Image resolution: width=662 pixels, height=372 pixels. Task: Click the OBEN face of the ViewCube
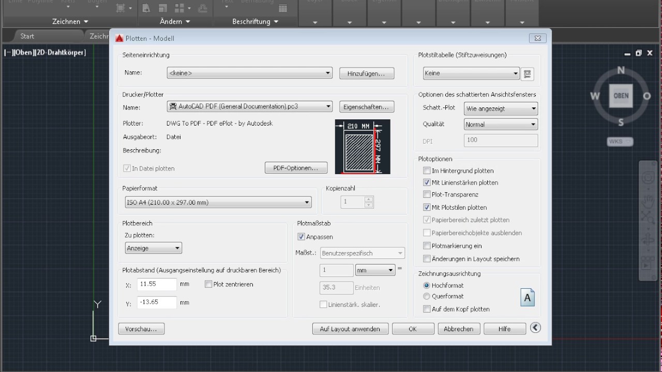tap(621, 96)
